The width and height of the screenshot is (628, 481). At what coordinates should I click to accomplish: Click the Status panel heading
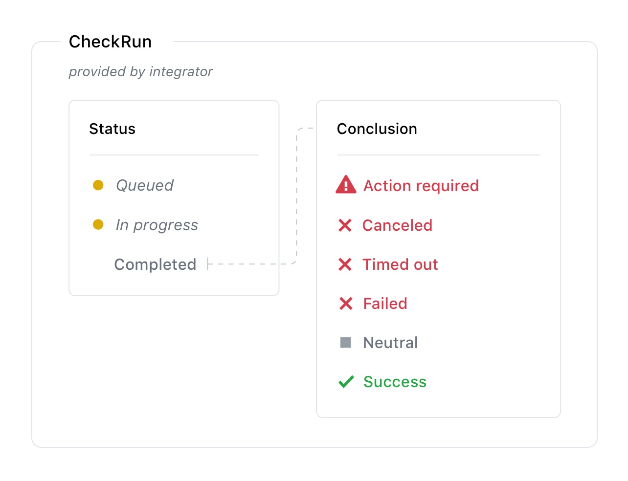coord(112,129)
